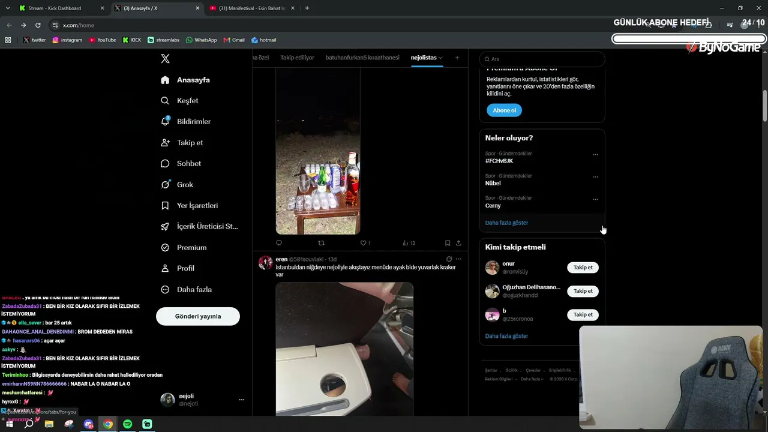Open options for Nübel trend
768x432 pixels.
tap(595, 176)
